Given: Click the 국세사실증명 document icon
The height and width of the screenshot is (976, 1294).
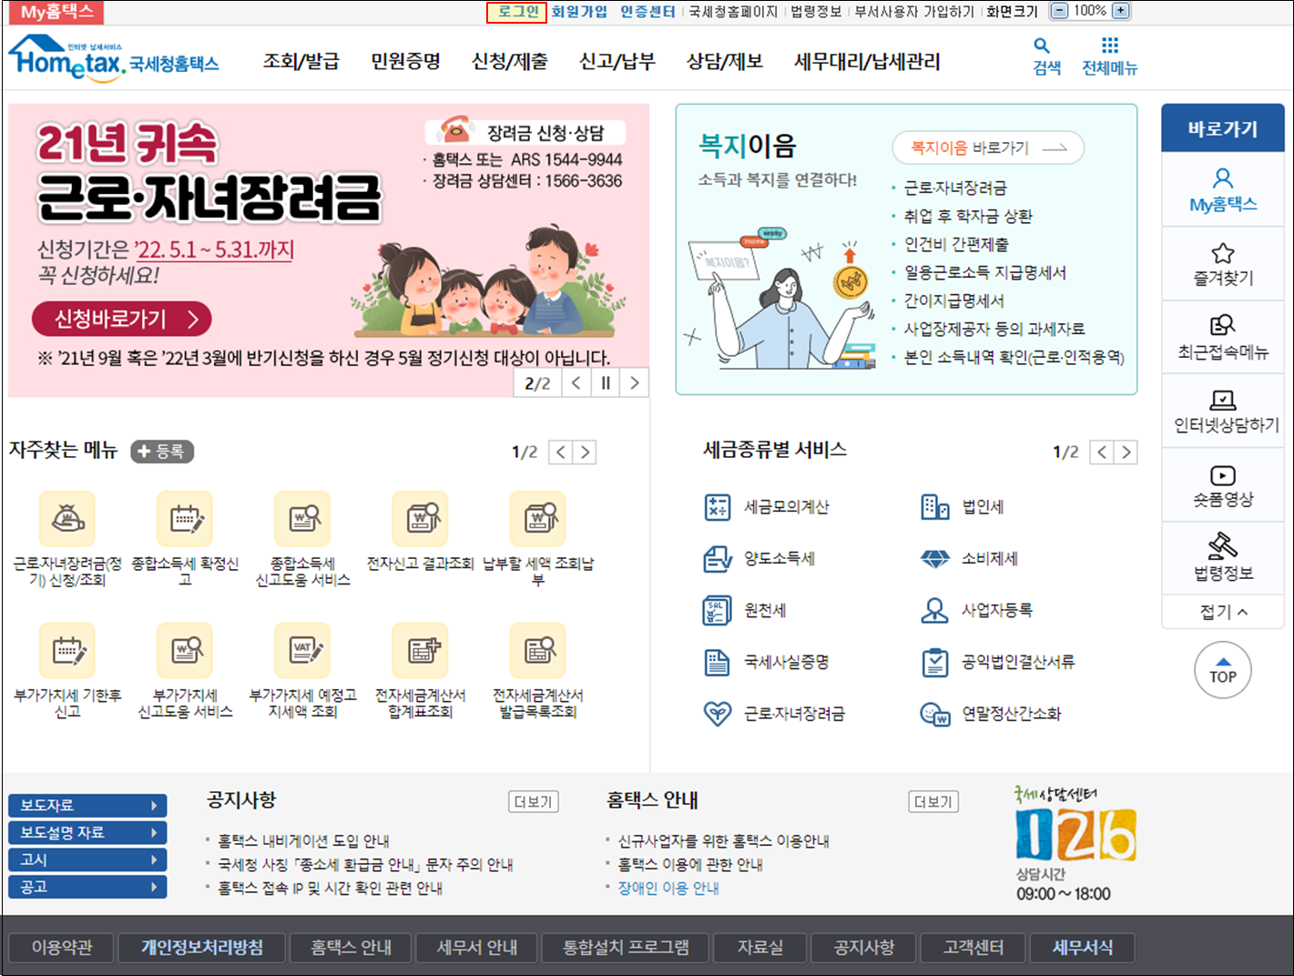Looking at the screenshot, I should [718, 662].
